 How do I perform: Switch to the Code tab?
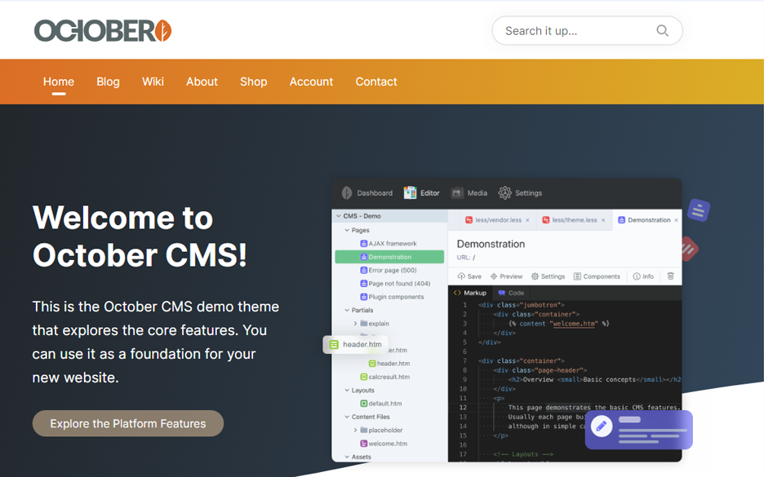pyautogui.click(x=511, y=293)
